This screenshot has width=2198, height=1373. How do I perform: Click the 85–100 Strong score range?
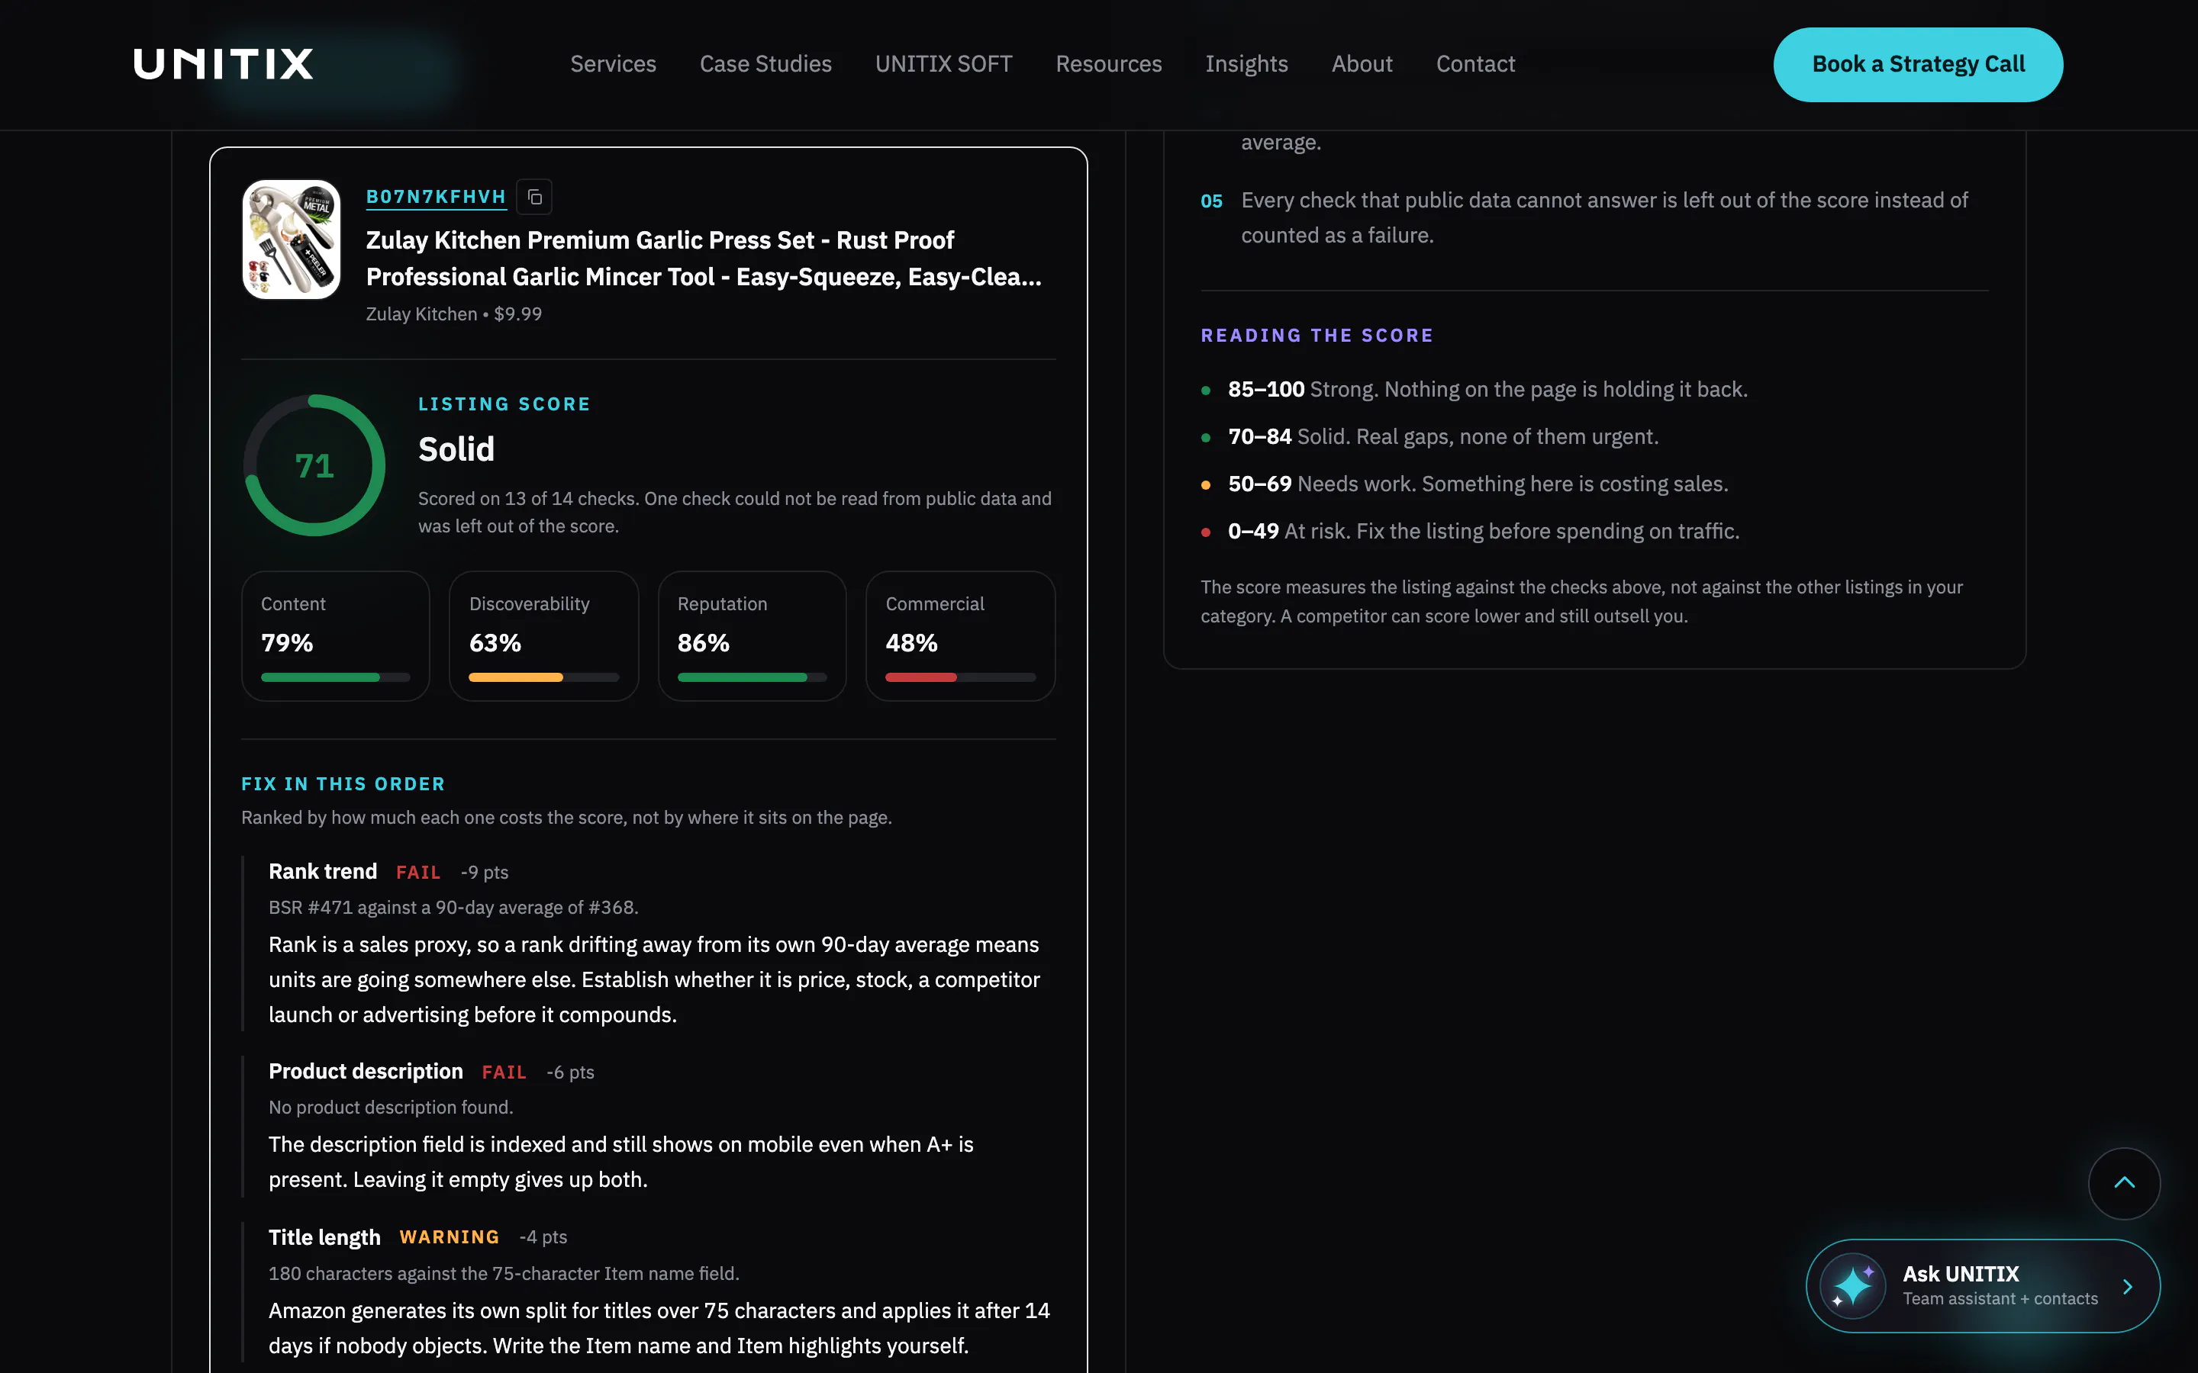click(1487, 390)
